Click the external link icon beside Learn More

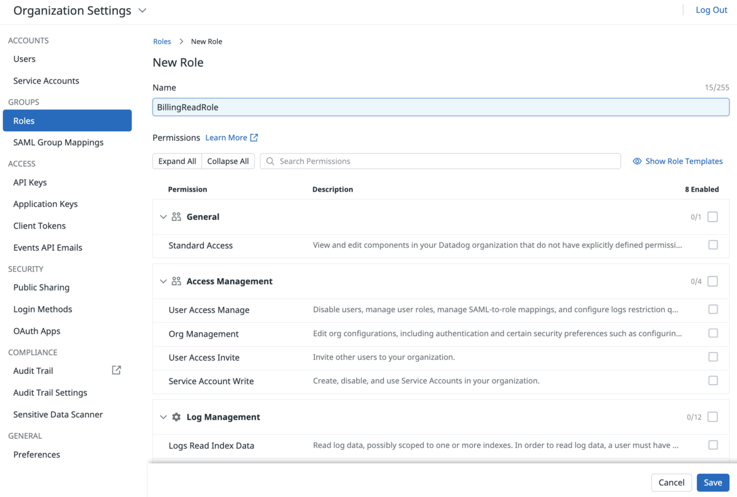[254, 138]
